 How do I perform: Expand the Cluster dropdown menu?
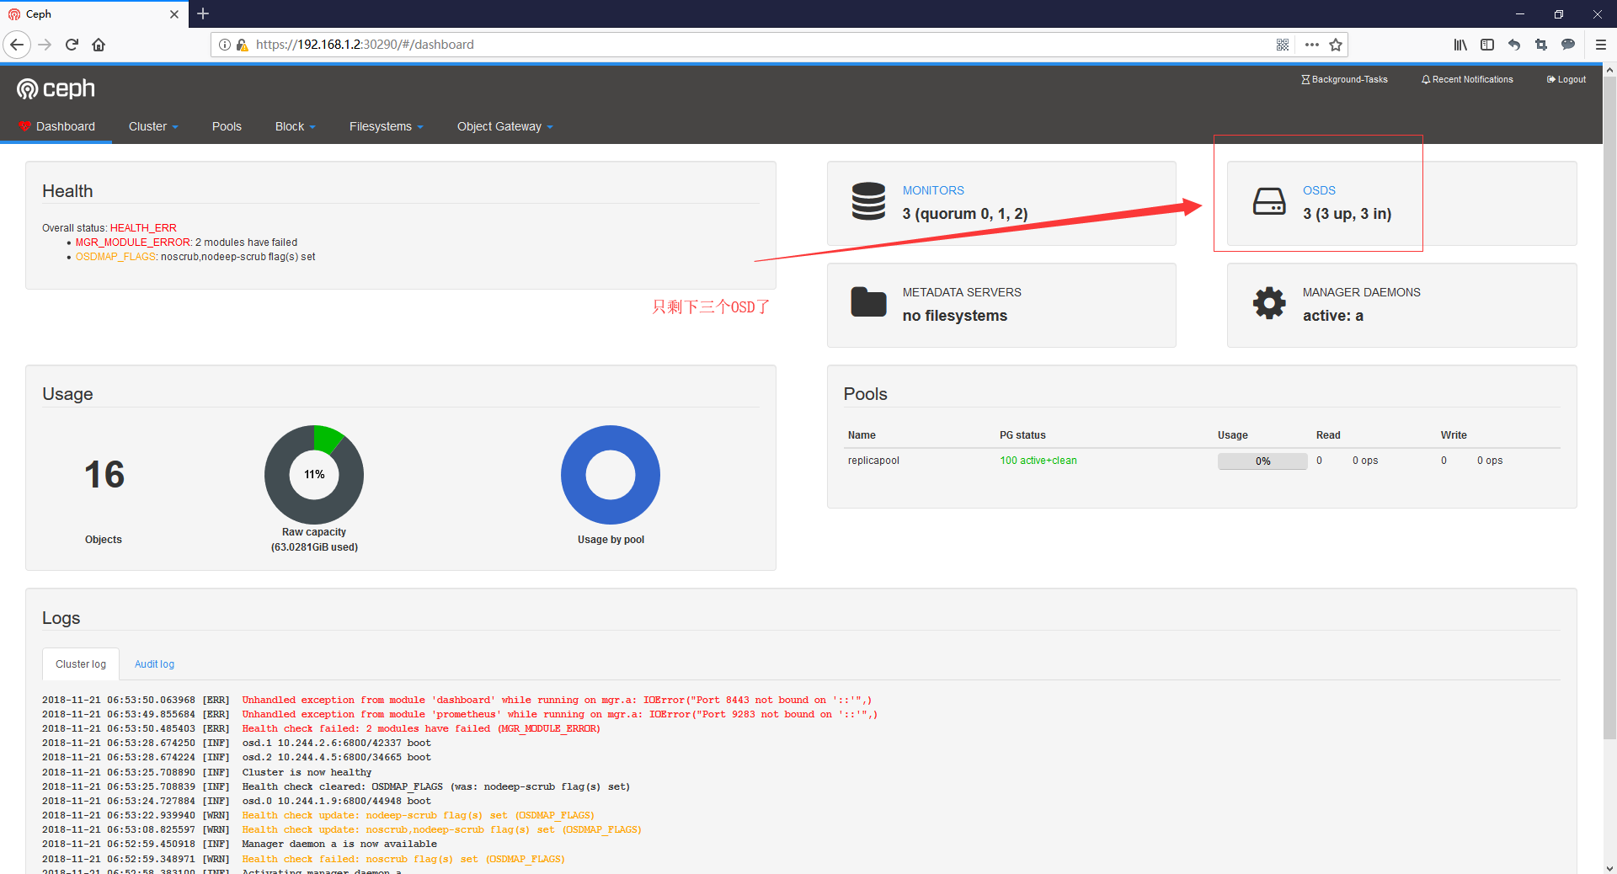(153, 126)
